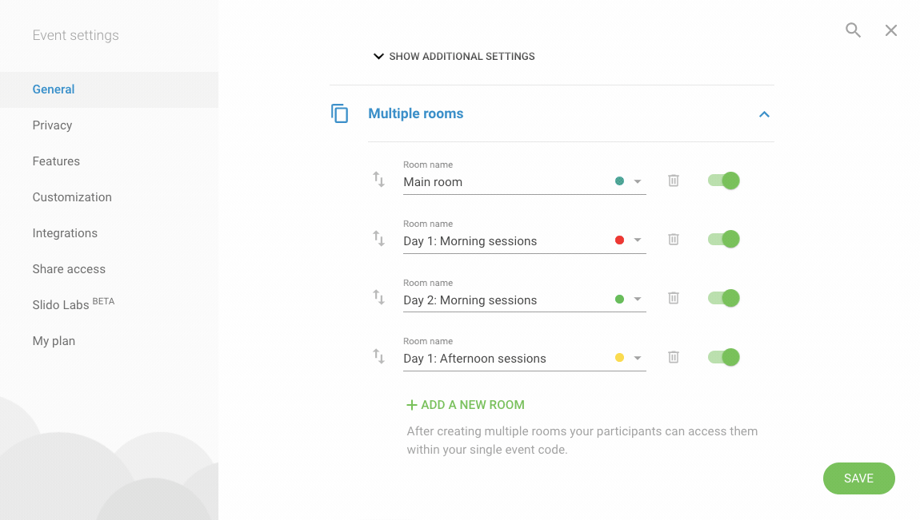
Task: Click red color dot of Day 1: Morning
Action: point(619,240)
